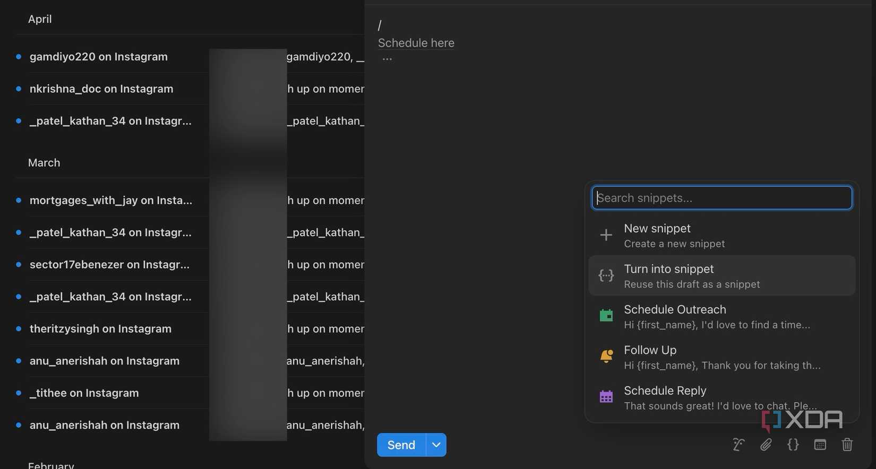Image resolution: width=876 pixels, height=469 pixels.
Task: Focus the Search snippets field
Action: click(x=722, y=198)
